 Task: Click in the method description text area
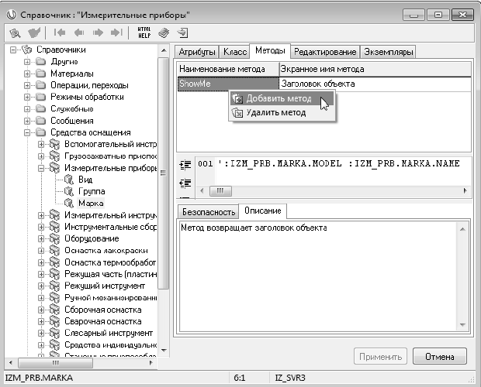pos(322,279)
